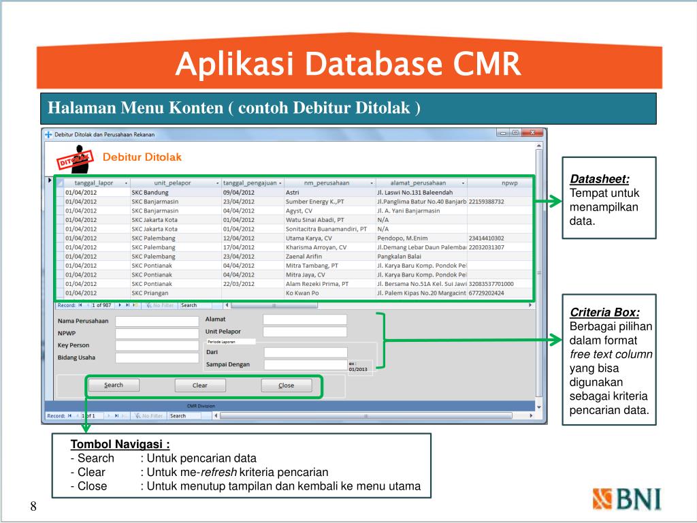
Task: Click bottom form scrollbar right arrow
Action: (531, 416)
